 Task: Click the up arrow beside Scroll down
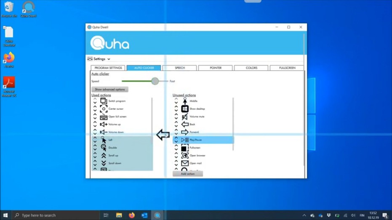click(x=95, y=161)
